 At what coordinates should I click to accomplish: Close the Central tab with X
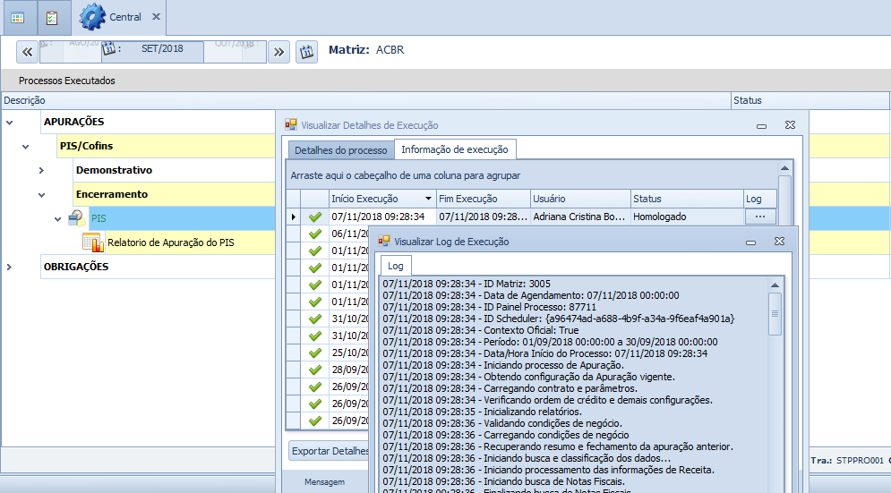156,17
